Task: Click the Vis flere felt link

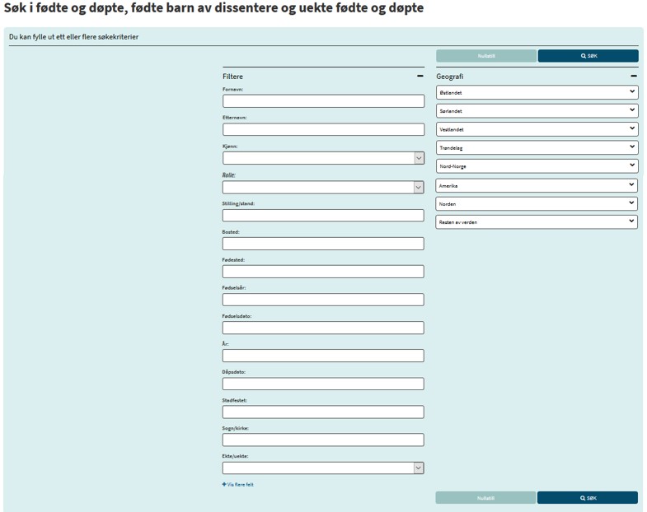Action: 241,485
